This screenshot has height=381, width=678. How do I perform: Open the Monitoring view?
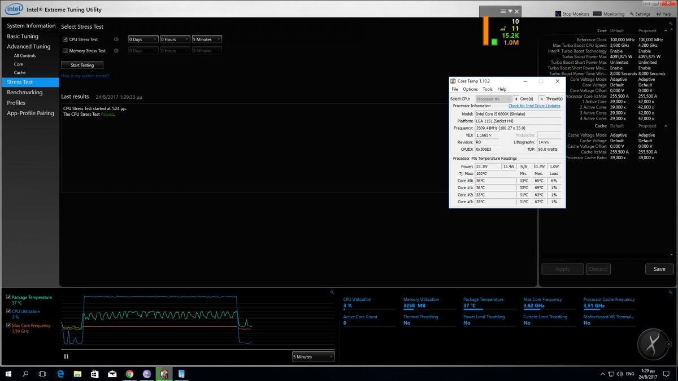tap(610, 14)
